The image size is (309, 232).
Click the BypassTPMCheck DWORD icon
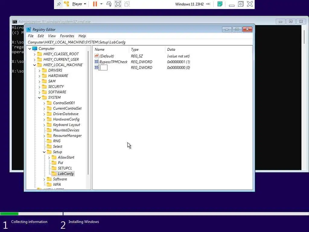(96, 62)
